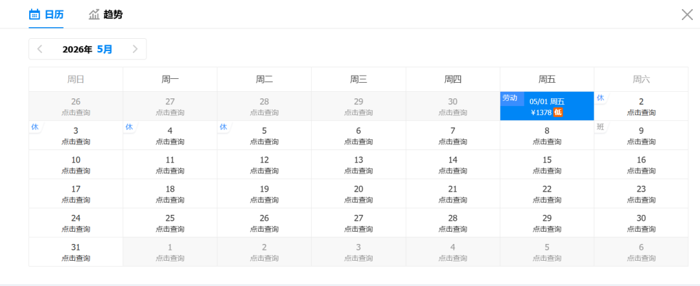This screenshot has width=700, height=286.
Task: Select May 31 点击查询 cell
Action: pyautogui.click(x=76, y=252)
